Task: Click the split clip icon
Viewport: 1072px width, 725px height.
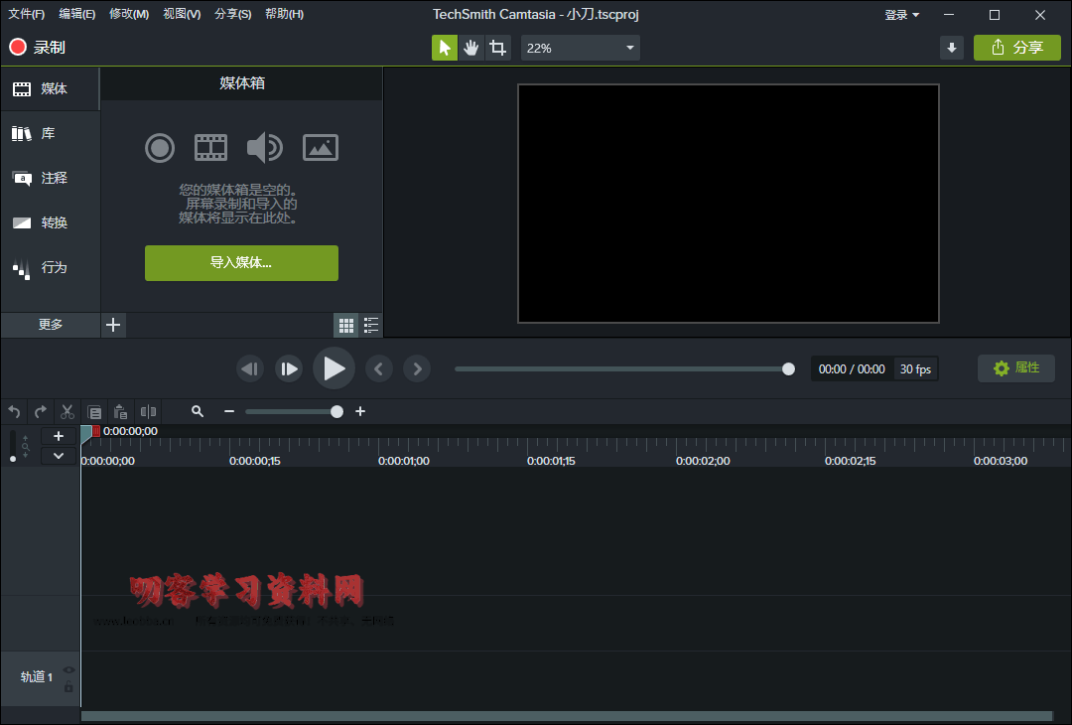Action: (x=148, y=411)
